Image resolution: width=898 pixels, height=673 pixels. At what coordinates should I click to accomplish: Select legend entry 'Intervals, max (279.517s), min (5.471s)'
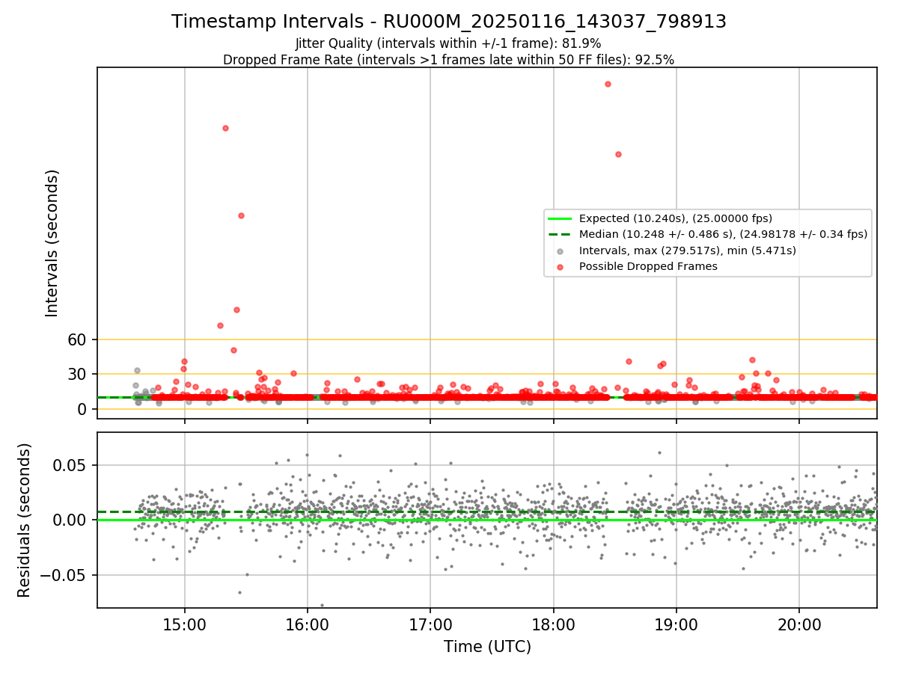tap(688, 251)
